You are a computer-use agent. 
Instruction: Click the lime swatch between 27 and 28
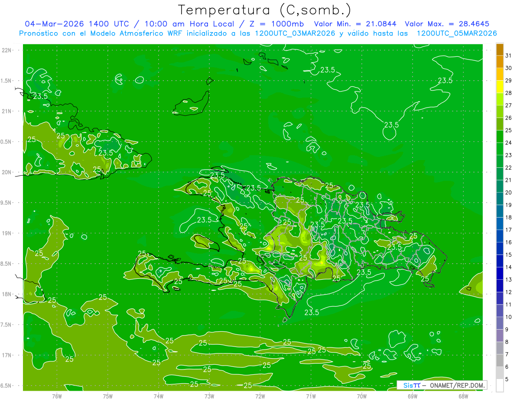(500, 99)
